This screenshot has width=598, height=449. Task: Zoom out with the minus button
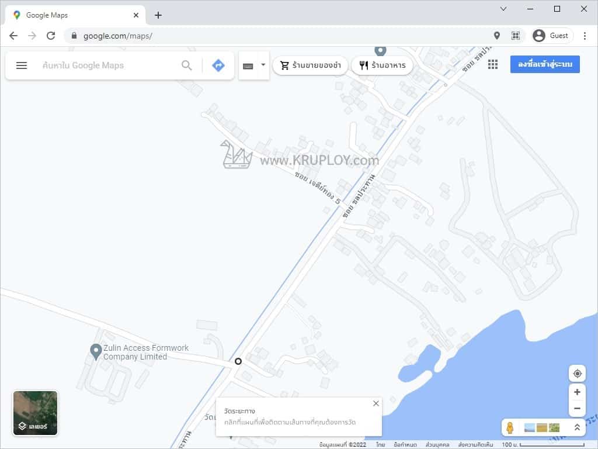[577, 409]
